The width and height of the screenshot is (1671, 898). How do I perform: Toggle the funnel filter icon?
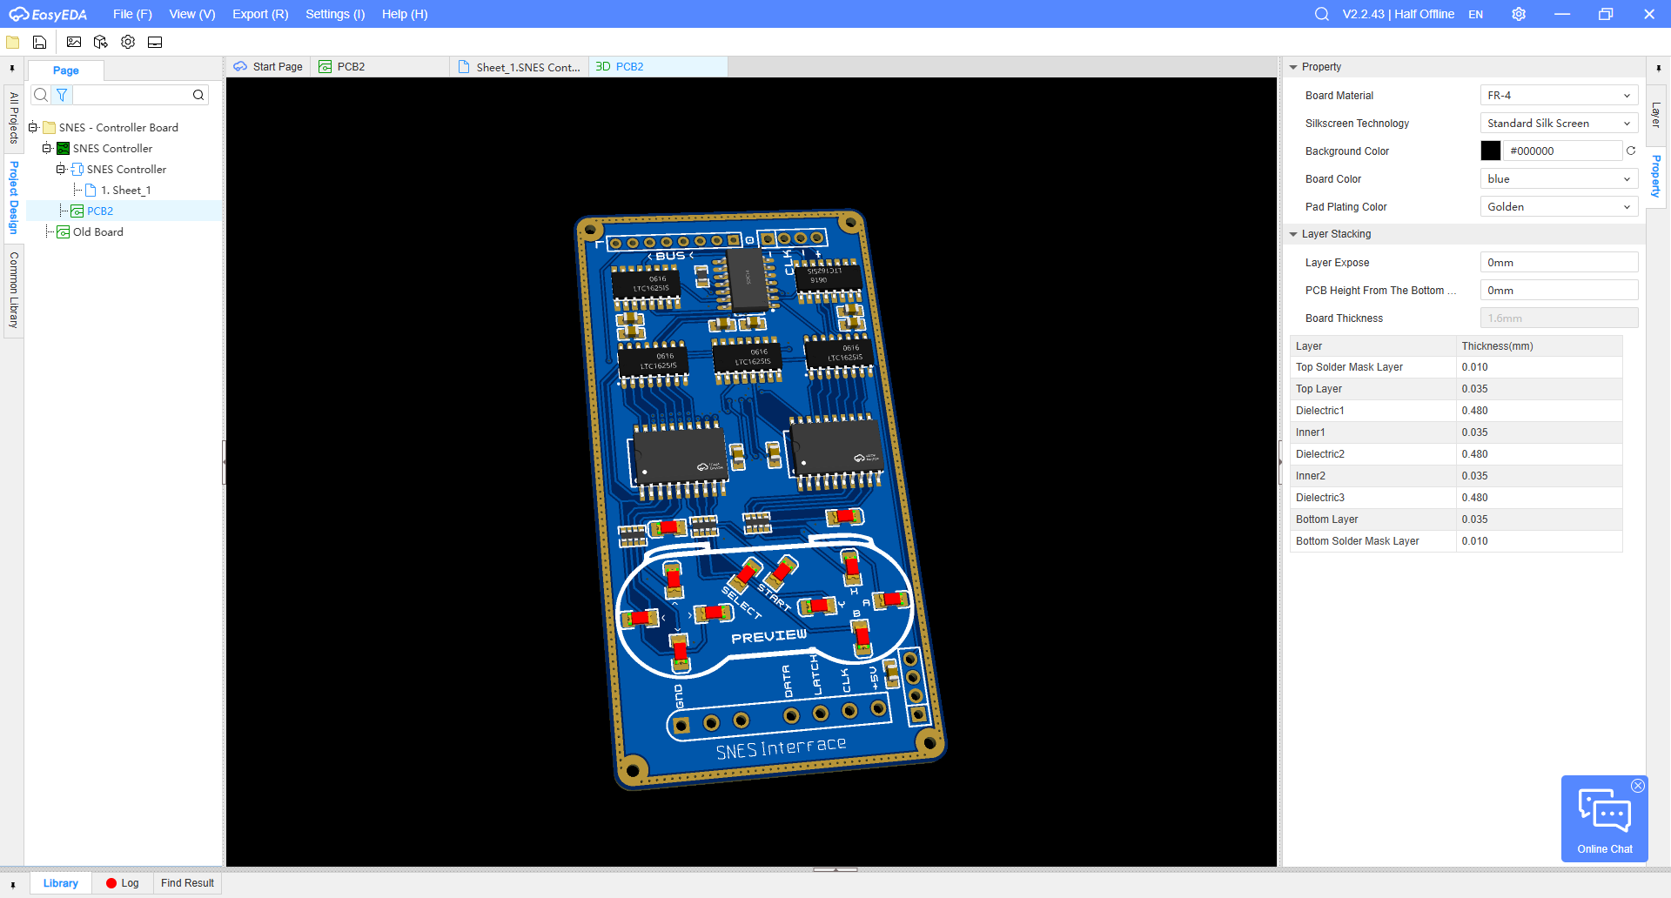click(62, 95)
